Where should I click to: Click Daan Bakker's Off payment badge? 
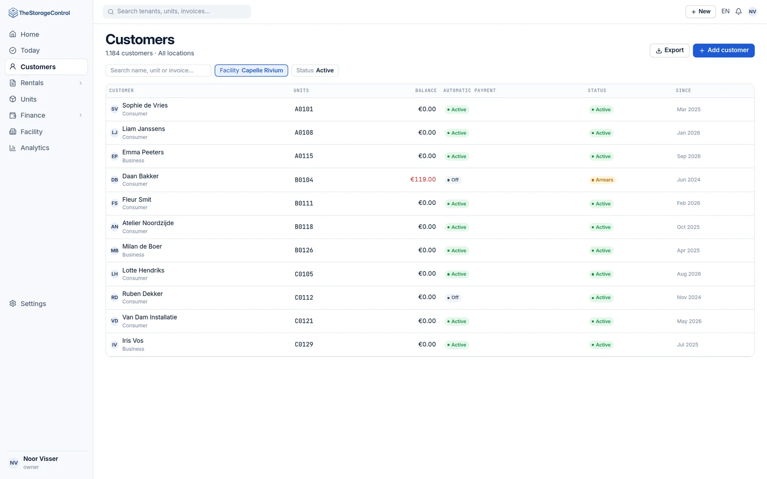453,180
